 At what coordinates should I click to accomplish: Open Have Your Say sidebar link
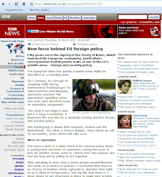pos(15,119)
